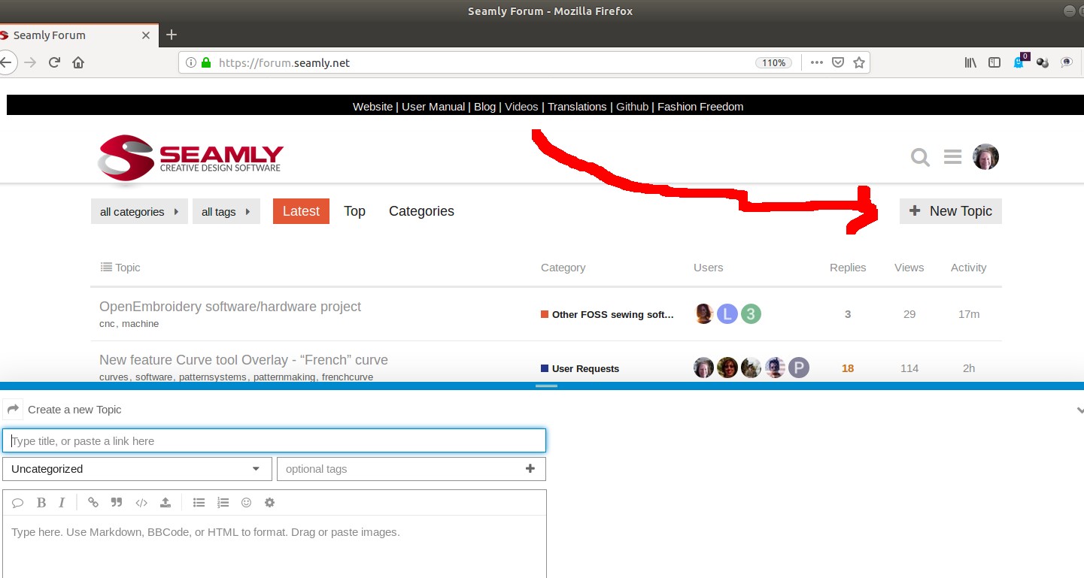
Task: Open the forum search magnifier icon
Action: pos(920,157)
